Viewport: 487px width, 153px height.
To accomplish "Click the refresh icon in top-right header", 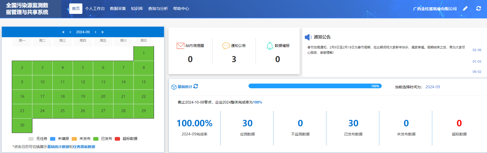I will coord(479,9).
